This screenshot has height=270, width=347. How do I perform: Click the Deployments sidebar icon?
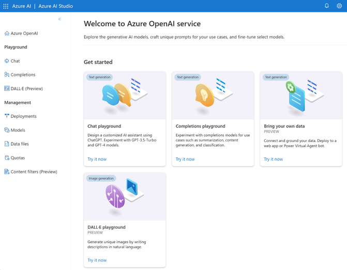click(x=7, y=116)
